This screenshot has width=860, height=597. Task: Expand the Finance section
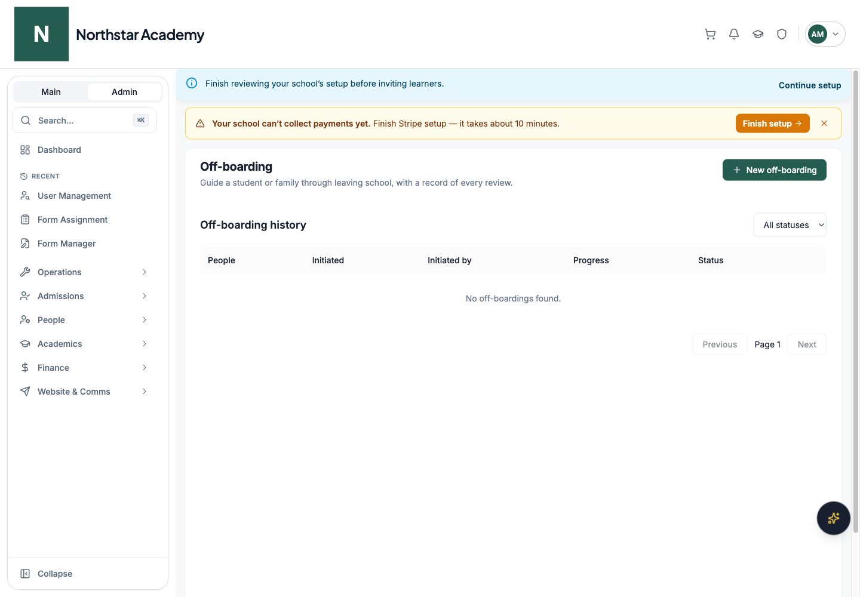[x=84, y=368]
